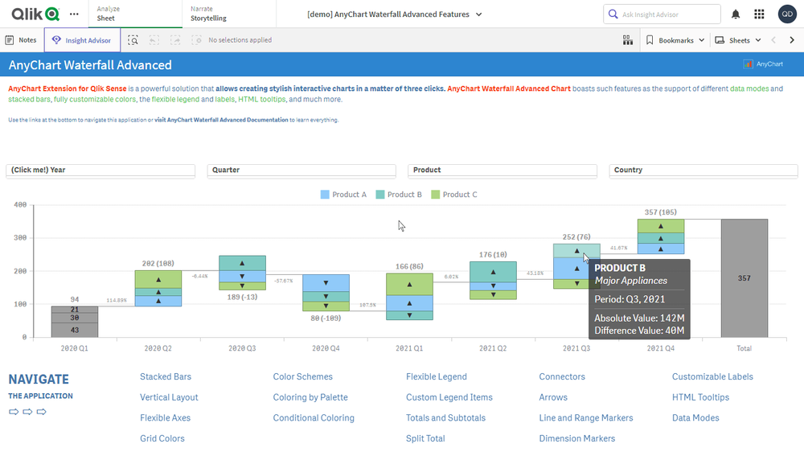Activate the Insight Advisor tab
Viewport: 804px width, 452px height.
pyautogui.click(x=82, y=40)
